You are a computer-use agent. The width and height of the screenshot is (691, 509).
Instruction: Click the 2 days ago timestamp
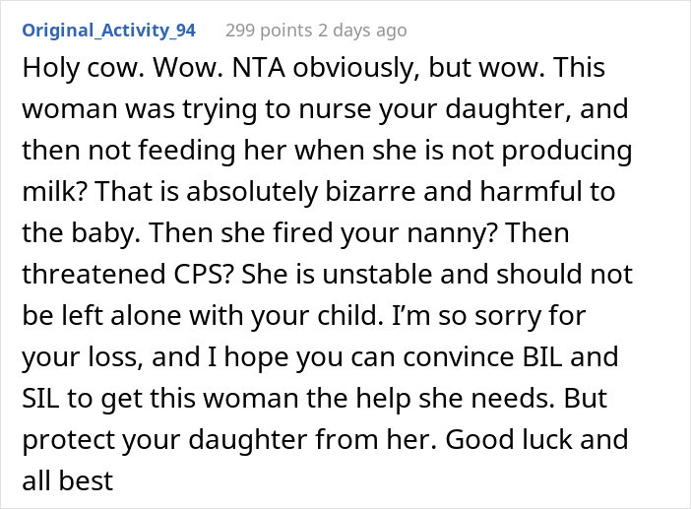(362, 31)
